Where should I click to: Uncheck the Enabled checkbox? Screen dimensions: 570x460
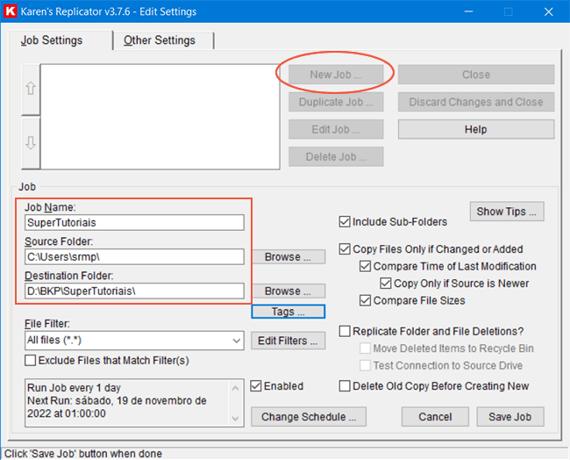[x=256, y=386]
